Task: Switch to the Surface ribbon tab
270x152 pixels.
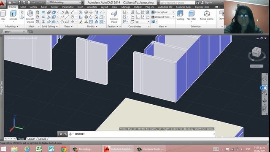Action: (33, 7)
